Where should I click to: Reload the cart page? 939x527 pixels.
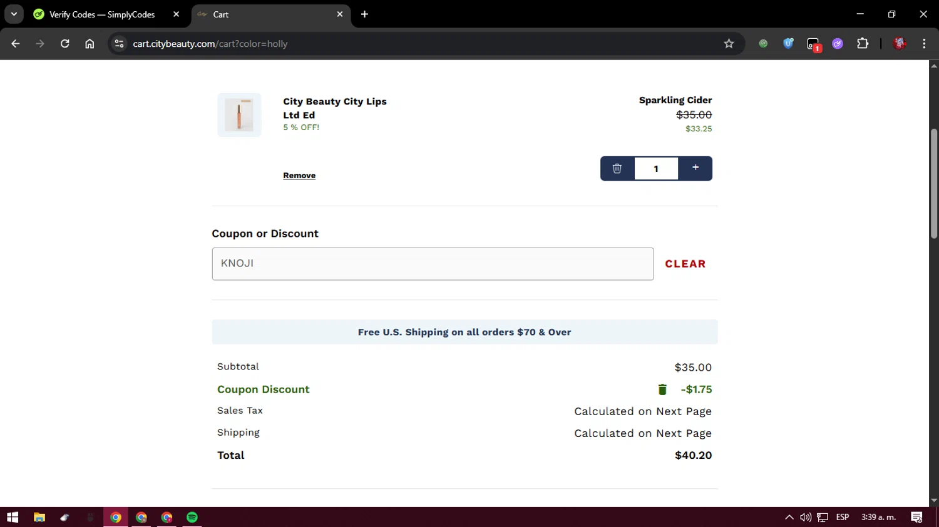(65, 44)
